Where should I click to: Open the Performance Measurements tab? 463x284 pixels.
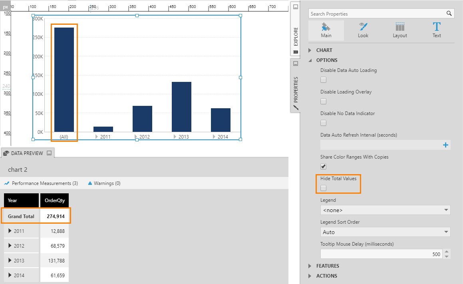coord(41,183)
